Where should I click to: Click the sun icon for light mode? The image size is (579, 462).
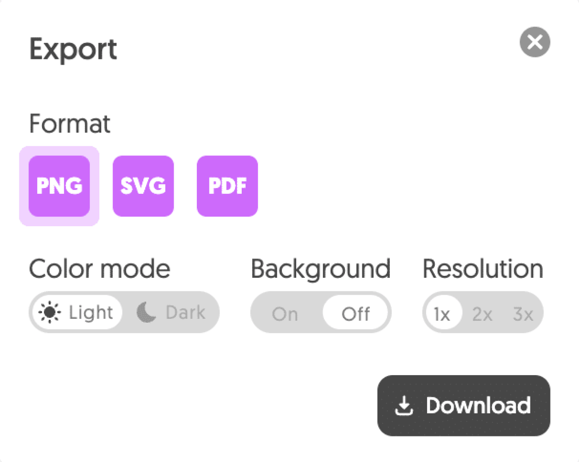(x=50, y=313)
